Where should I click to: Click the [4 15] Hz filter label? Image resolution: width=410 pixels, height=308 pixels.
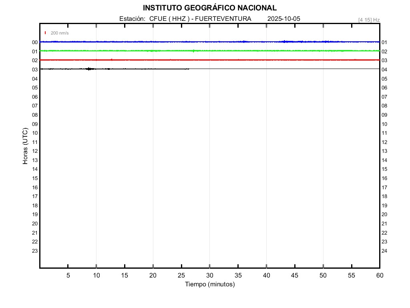pos(369,20)
